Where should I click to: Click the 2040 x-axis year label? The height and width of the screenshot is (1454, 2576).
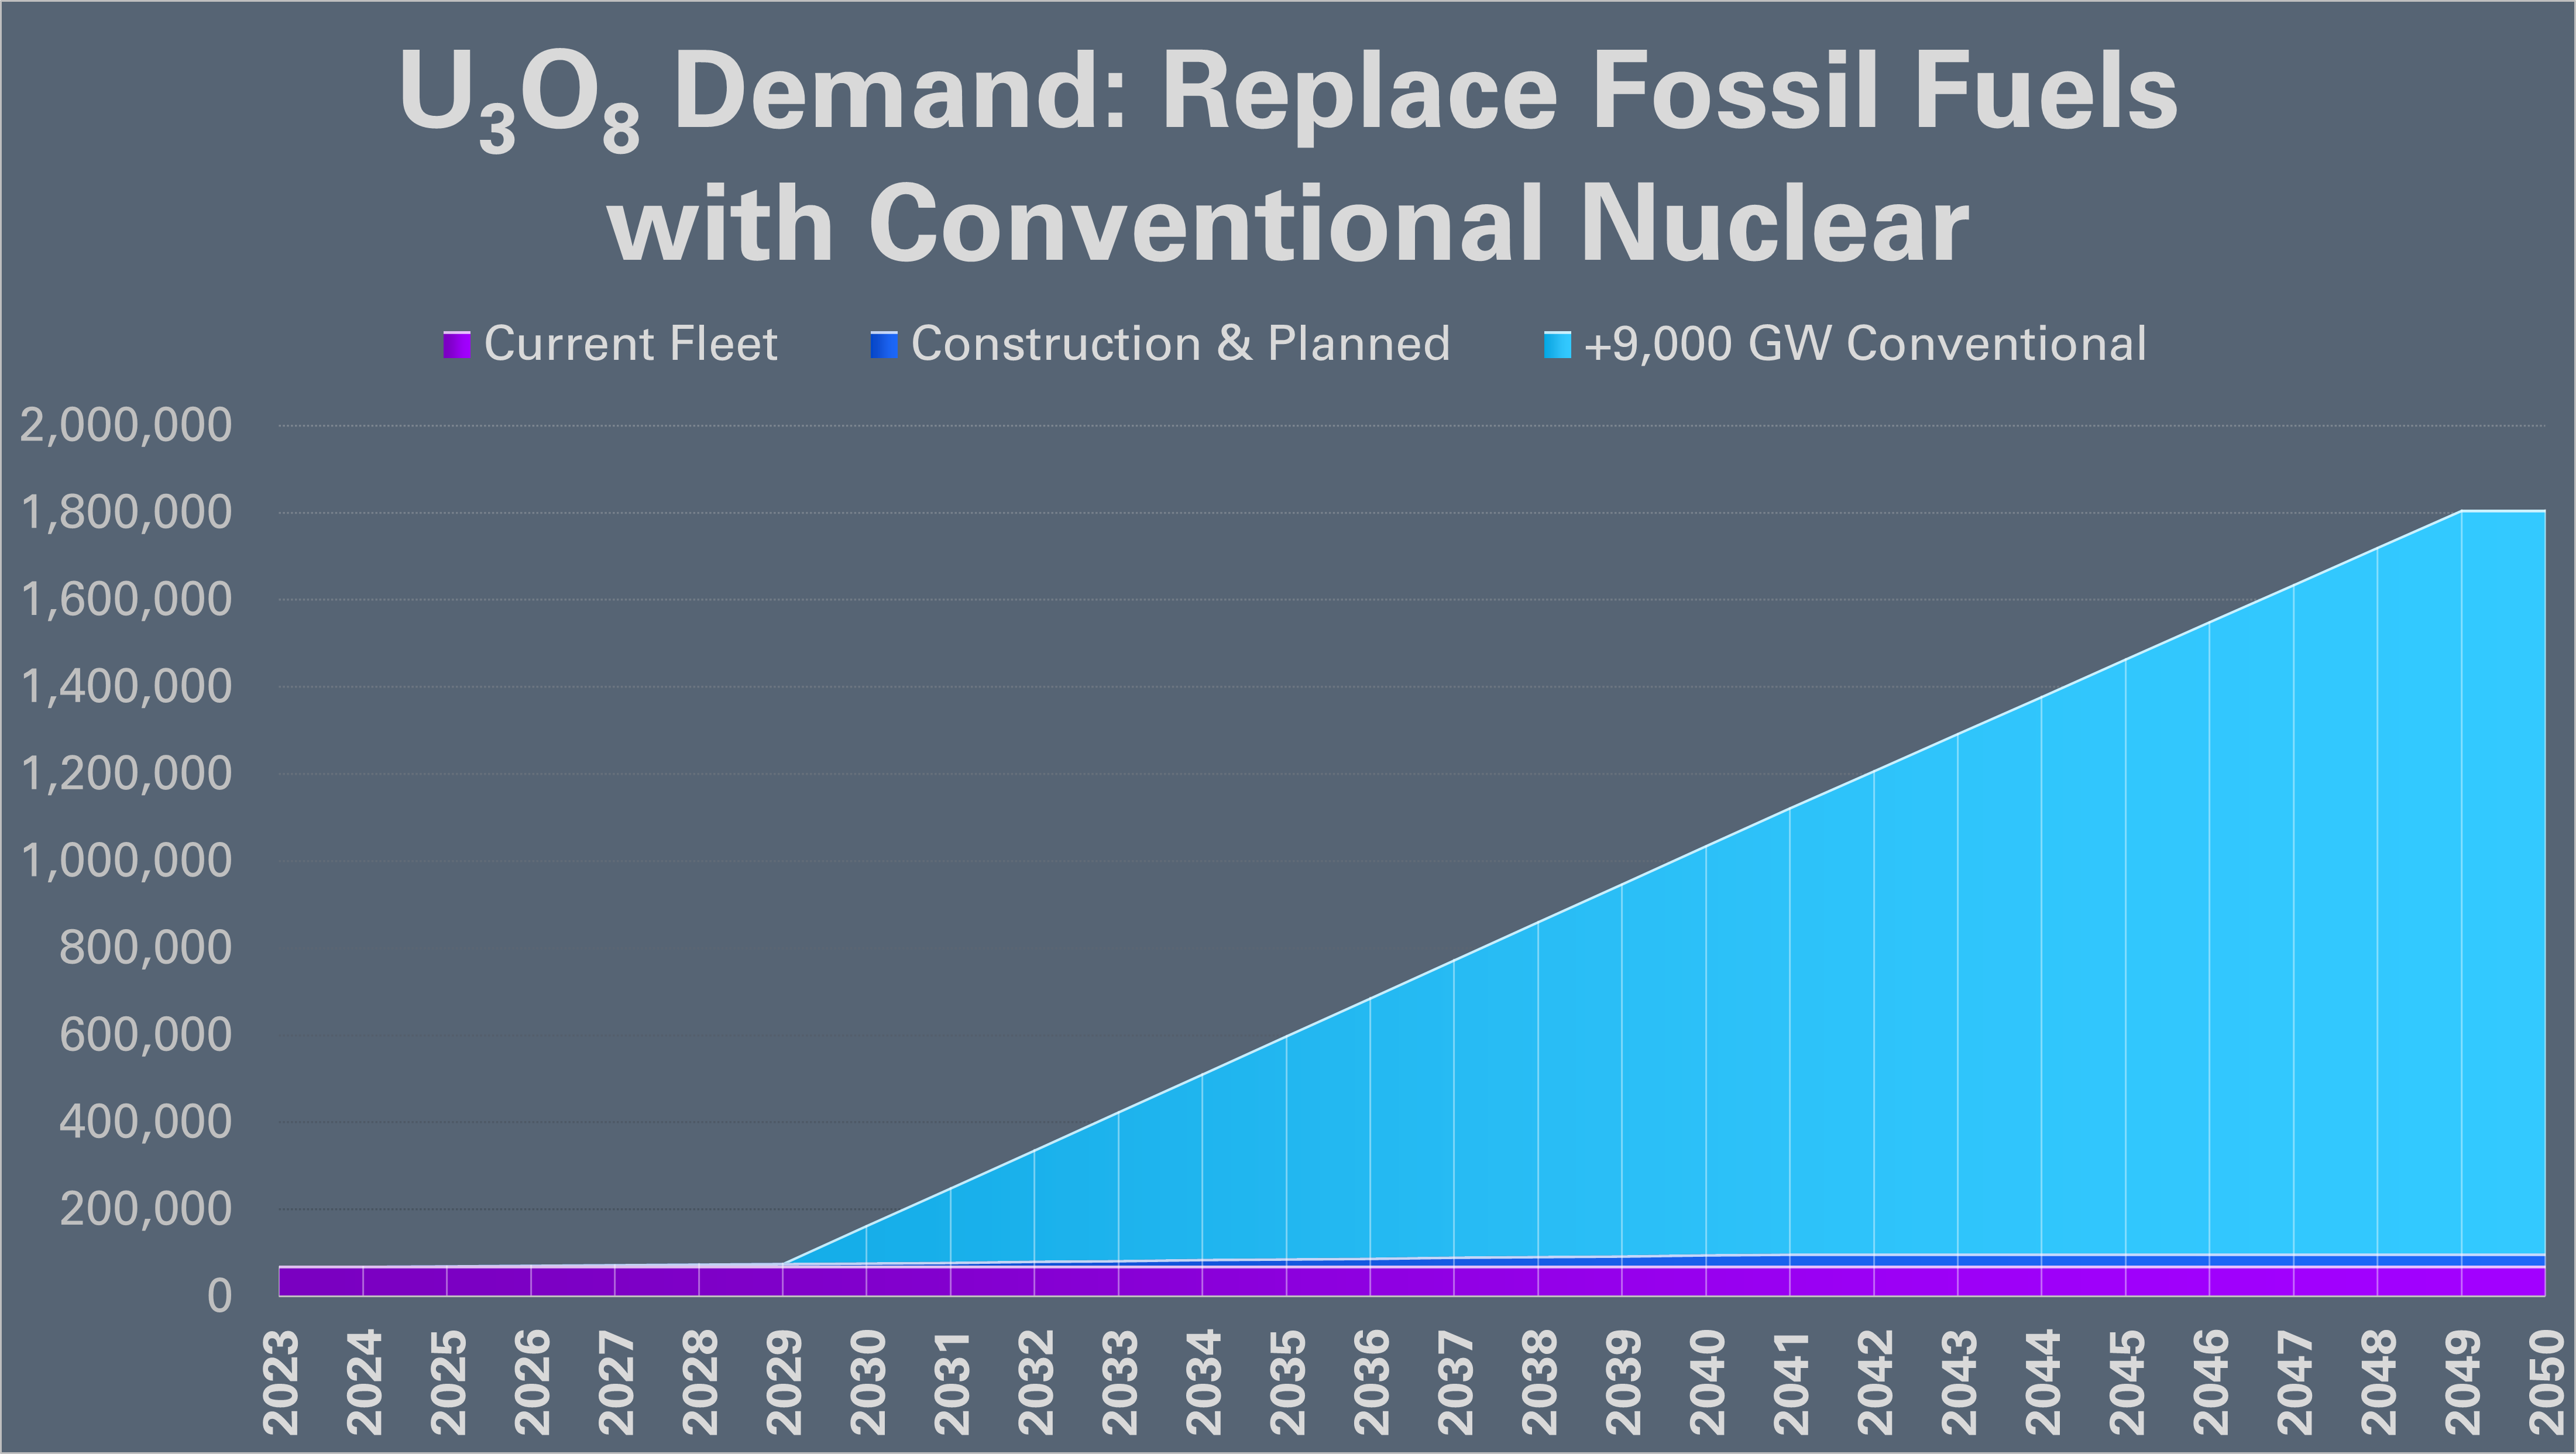1707,1382
